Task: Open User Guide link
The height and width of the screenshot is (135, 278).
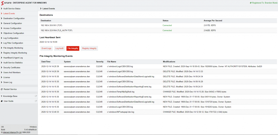Action: pos(9,101)
